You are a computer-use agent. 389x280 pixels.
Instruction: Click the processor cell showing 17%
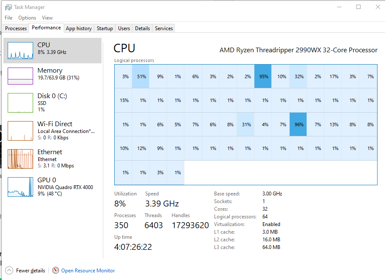click(x=333, y=76)
